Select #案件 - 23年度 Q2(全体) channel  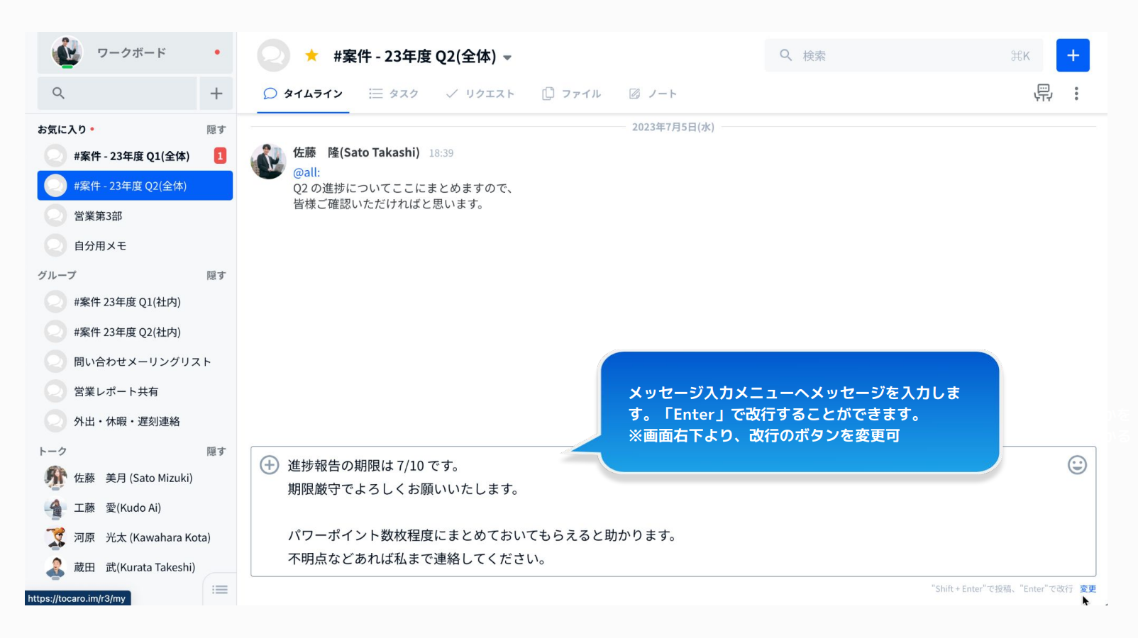(x=135, y=186)
